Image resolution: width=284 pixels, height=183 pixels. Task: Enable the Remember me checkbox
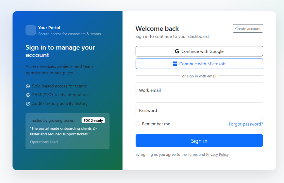pos(138,124)
